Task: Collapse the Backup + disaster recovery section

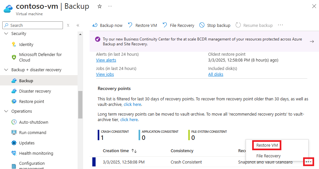Action: (x=6, y=70)
